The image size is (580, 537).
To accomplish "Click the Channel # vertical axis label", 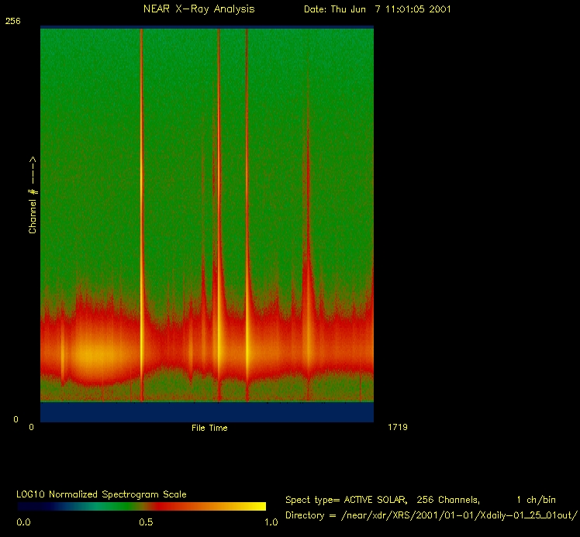I will pos(33,195).
